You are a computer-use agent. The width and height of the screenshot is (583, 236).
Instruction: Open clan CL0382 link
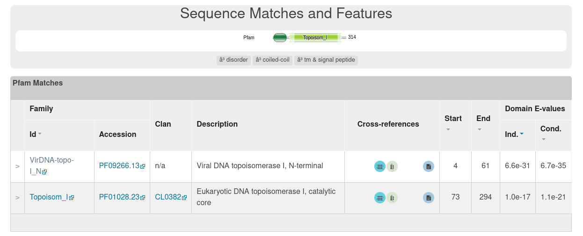click(168, 197)
